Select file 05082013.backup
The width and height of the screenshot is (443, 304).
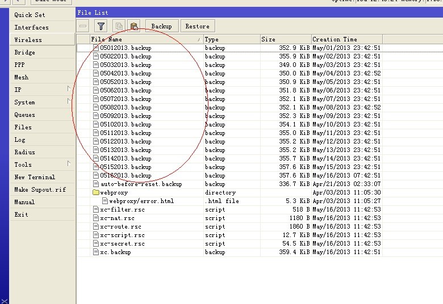[126, 107]
